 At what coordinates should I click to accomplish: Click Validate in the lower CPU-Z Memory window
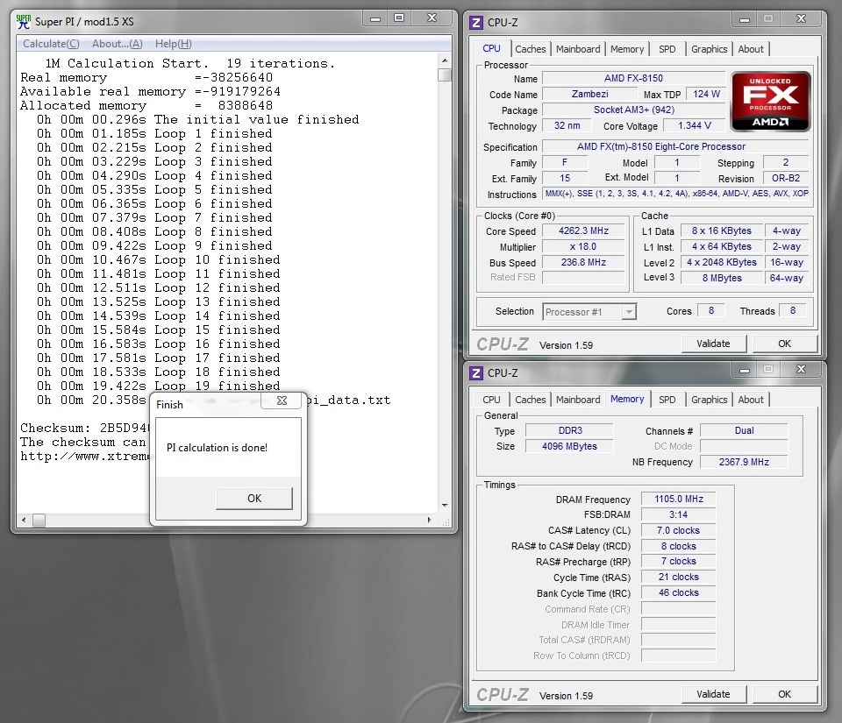coord(713,694)
